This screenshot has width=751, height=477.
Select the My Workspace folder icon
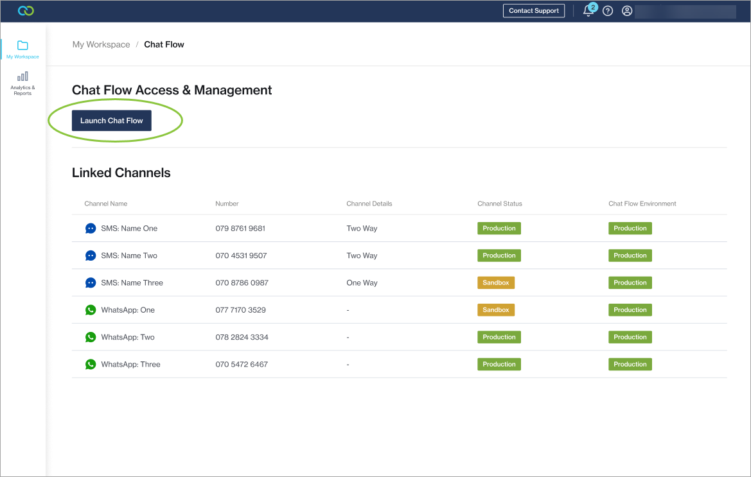click(22, 46)
